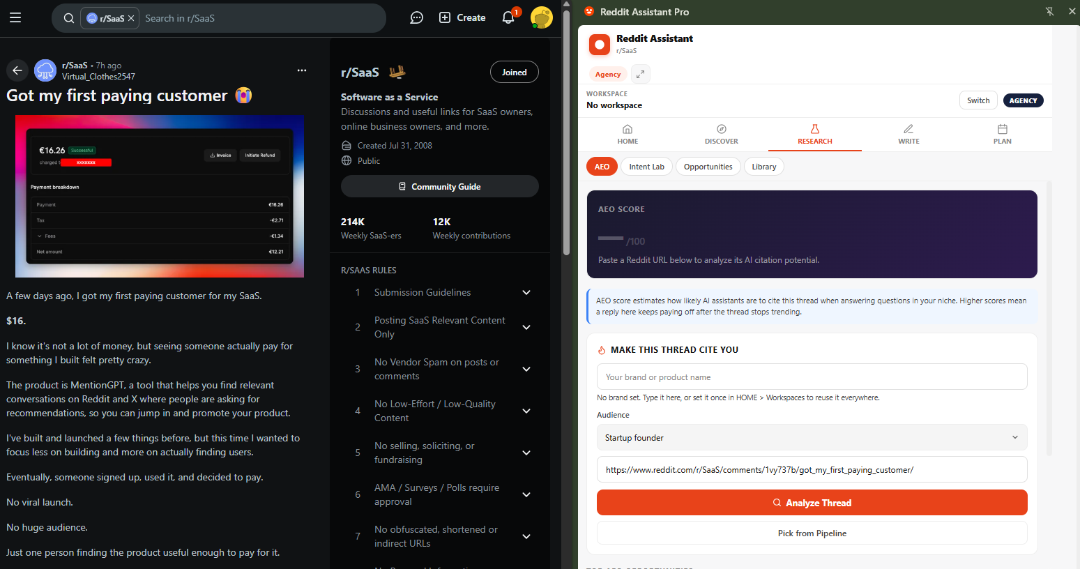This screenshot has width=1080, height=569.
Task: Click the Pick from Pipeline button
Action: 812,533
